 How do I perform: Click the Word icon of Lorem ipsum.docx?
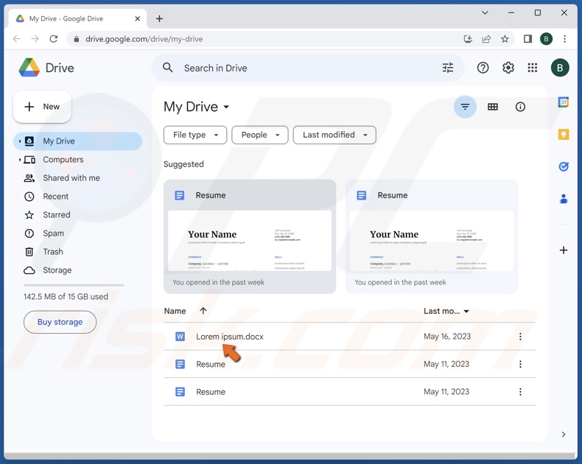point(180,337)
